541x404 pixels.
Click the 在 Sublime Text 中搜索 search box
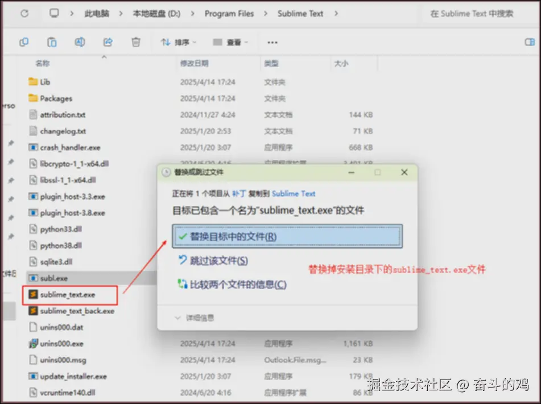[472, 14]
